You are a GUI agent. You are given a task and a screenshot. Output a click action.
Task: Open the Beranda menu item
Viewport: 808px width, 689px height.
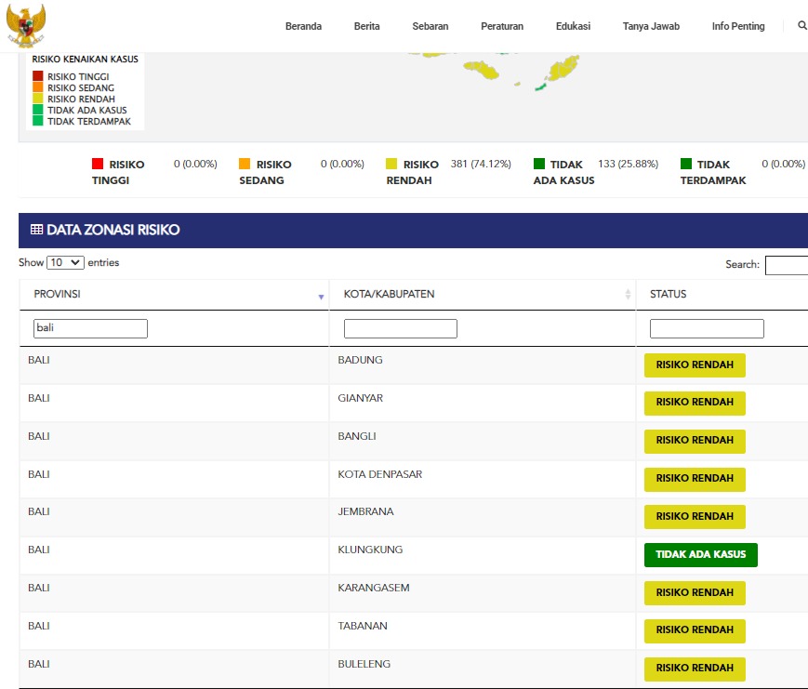(x=303, y=26)
